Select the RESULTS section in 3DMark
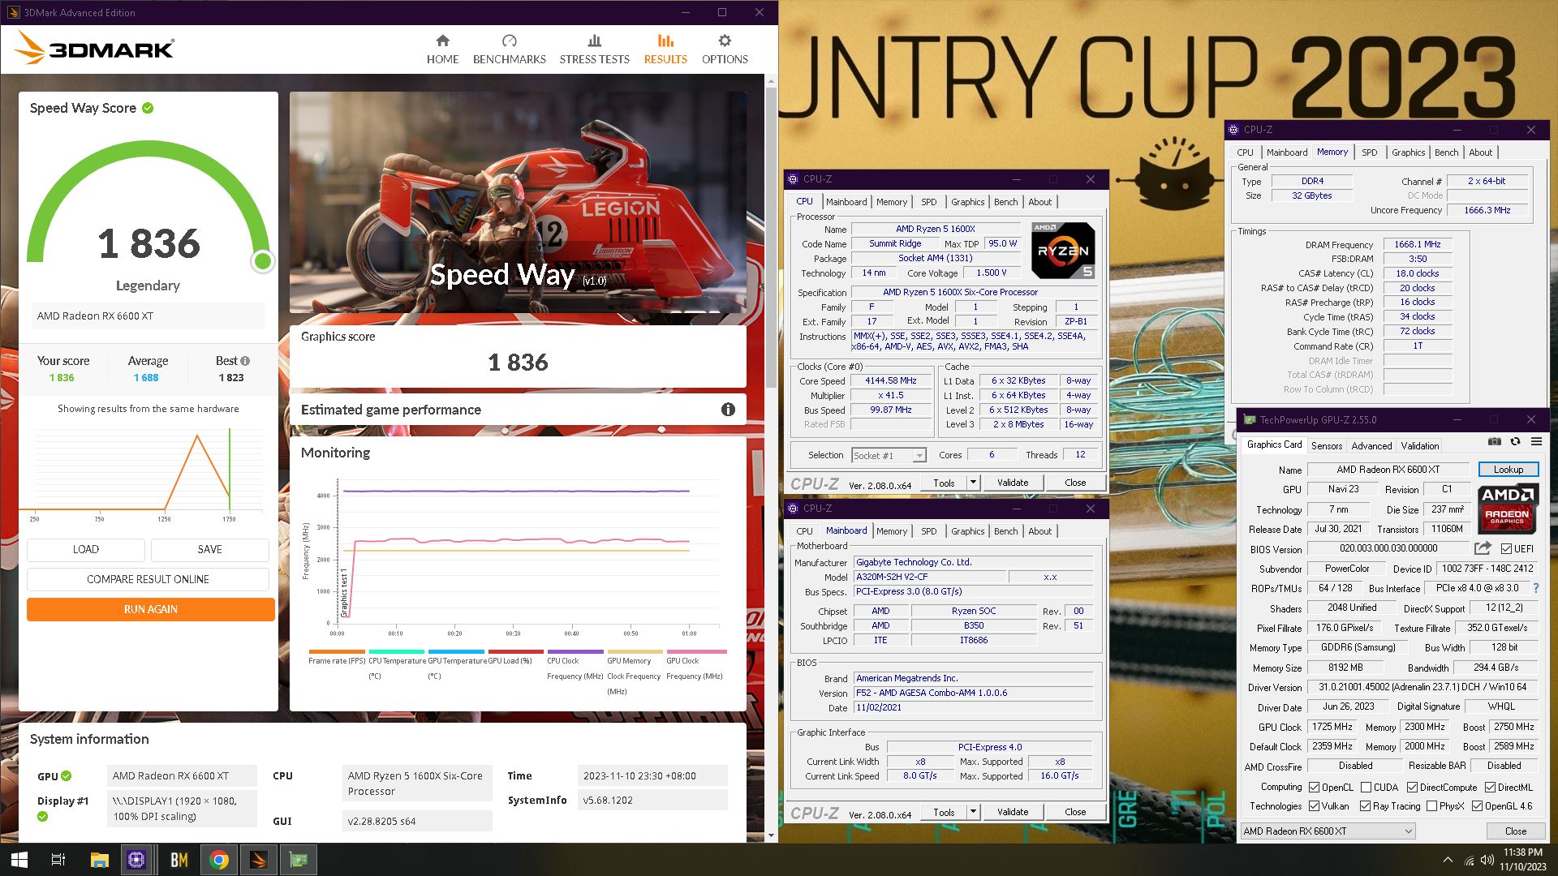Image resolution: width=1558 pixels, height=876 pixels. tap(665, 49)
